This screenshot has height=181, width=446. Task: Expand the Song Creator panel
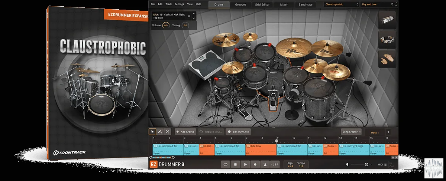[351, 132]
